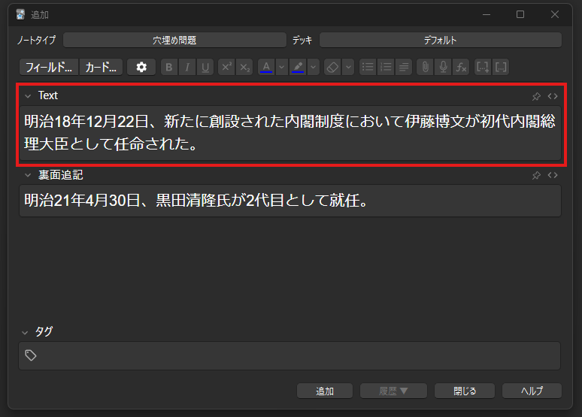The image size is (582, 417).
Task: Open the equations fx menu
Action: pos(461,67)
